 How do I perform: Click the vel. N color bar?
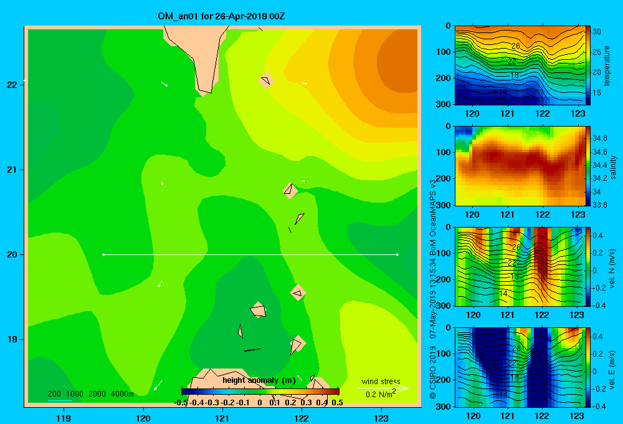tap(588, 267)
